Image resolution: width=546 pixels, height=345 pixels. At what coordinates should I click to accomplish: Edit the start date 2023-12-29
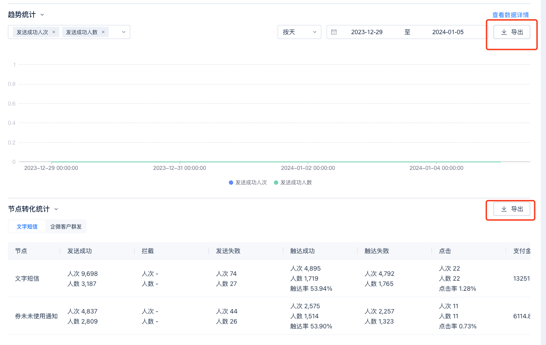367,32
